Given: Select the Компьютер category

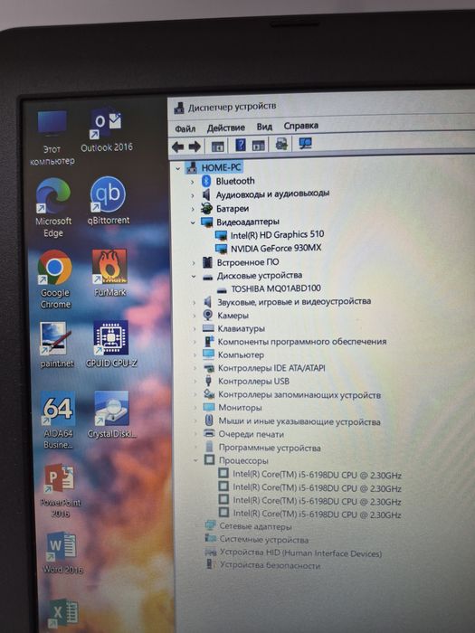Looking at the screenshot, I should pyautogui.click(x=241, y=354).
